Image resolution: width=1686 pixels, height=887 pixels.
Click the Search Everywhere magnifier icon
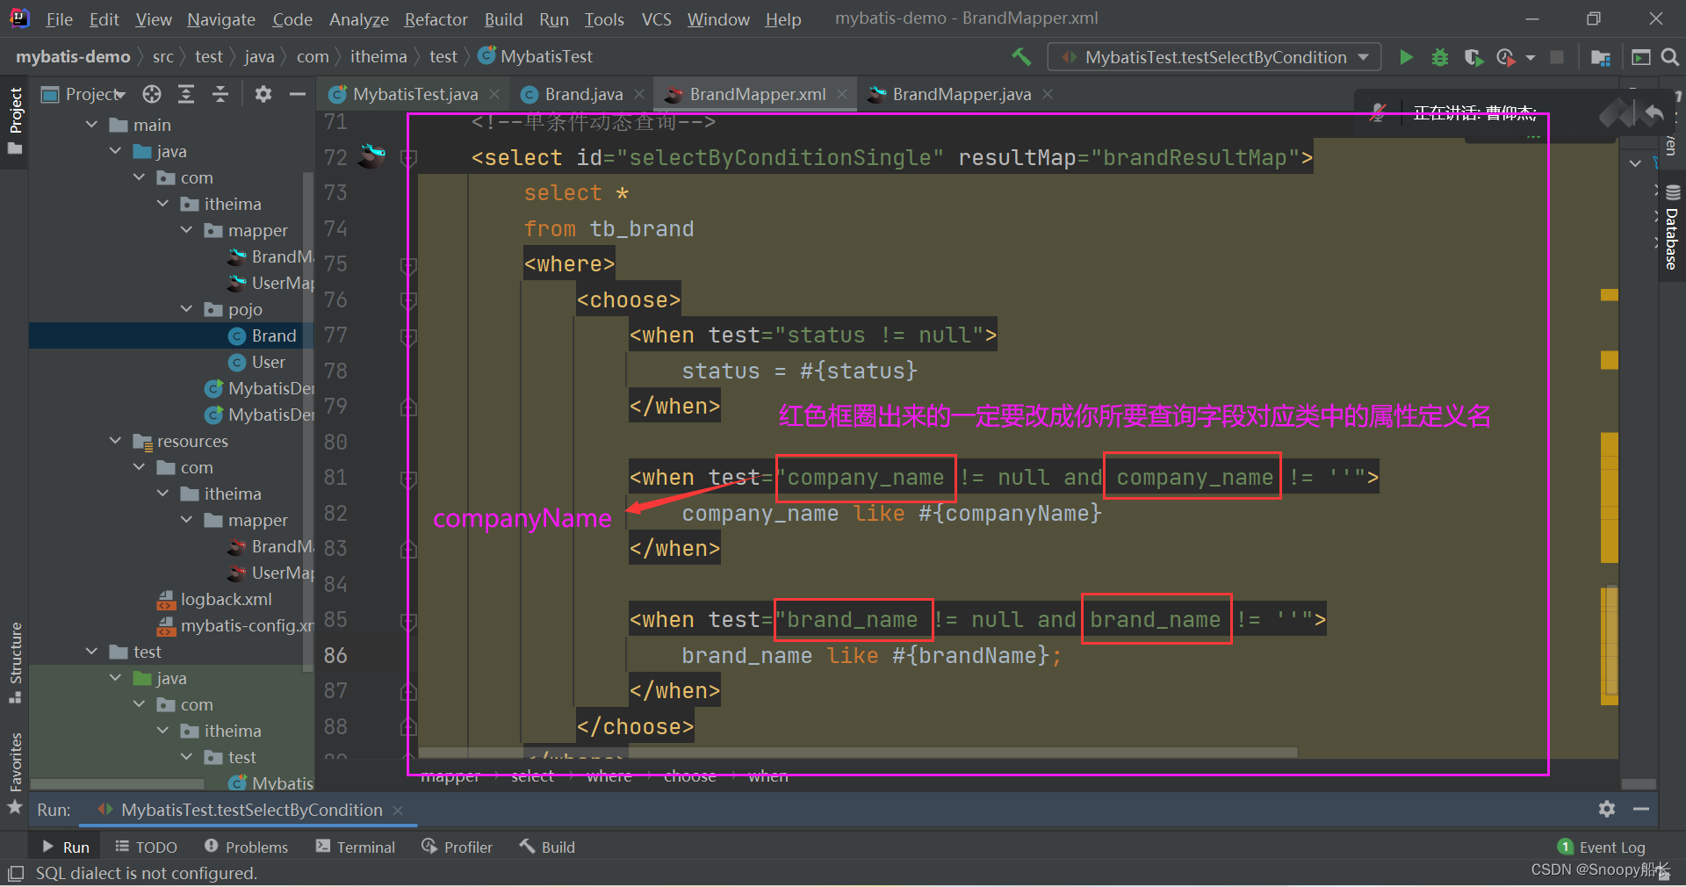[x=1670, y=57]
